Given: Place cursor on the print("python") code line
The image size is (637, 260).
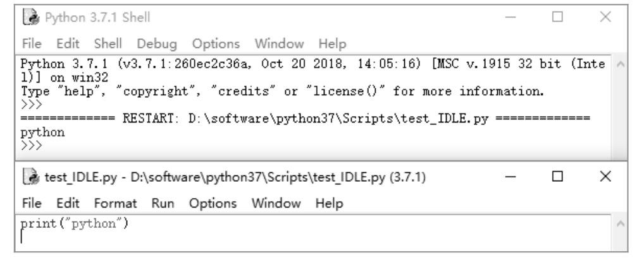Looking at the screenshot, I should (75, 223).
